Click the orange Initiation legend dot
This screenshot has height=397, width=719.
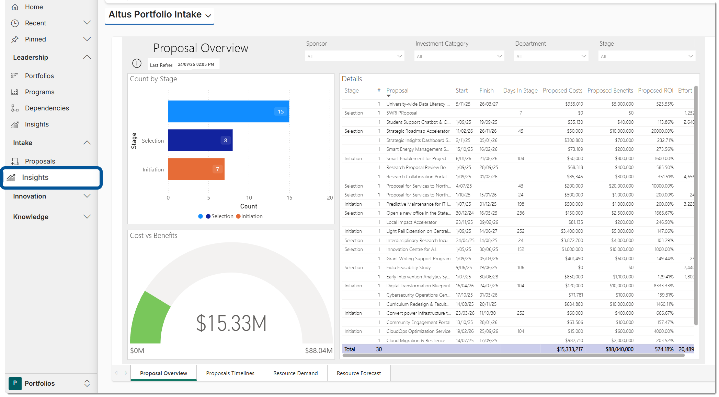pos(238,216)
